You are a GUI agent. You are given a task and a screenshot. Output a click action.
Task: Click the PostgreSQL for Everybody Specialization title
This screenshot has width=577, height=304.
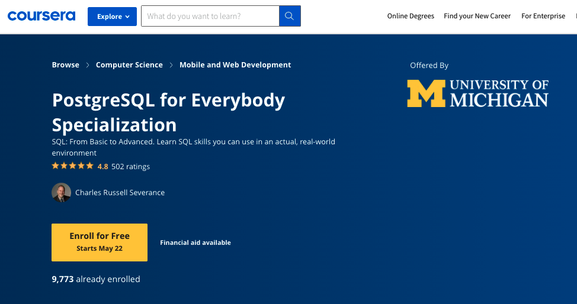168,112
